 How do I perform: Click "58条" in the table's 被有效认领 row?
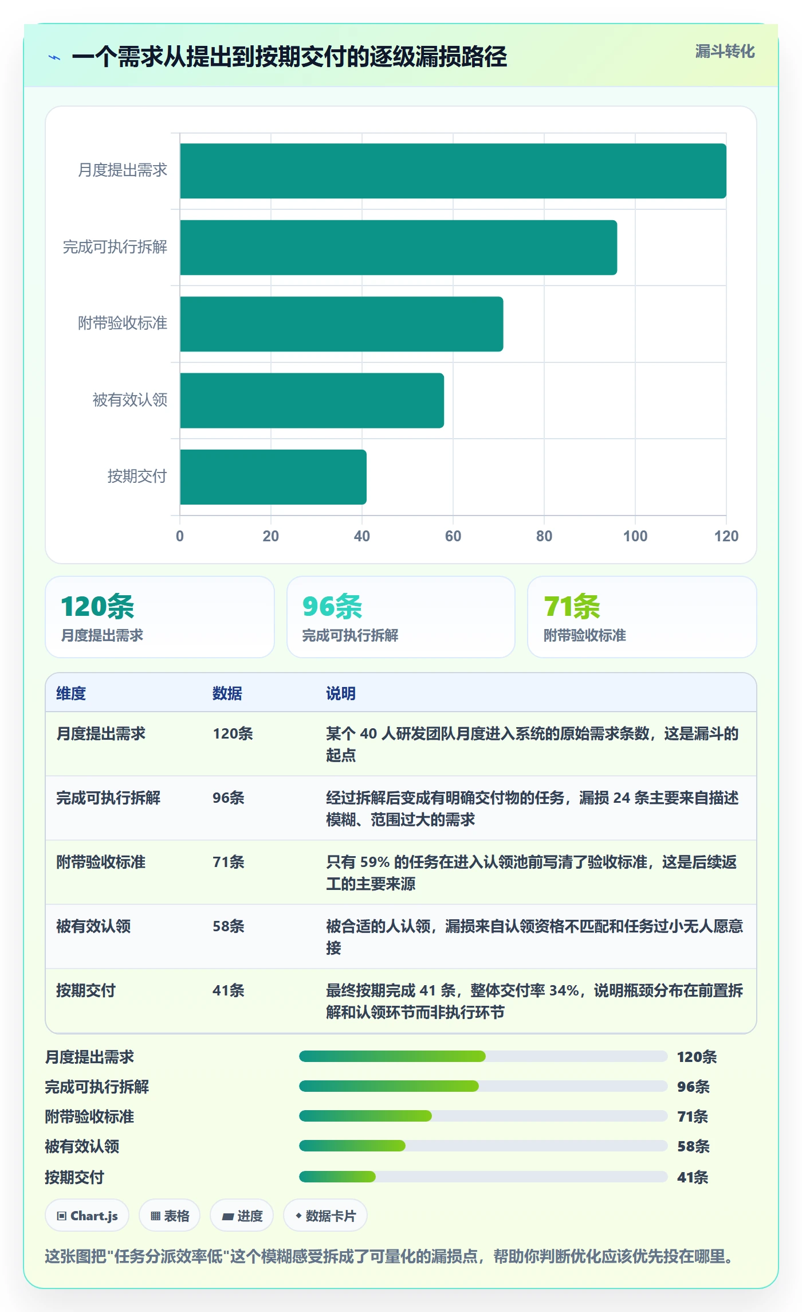pos(229,926)
